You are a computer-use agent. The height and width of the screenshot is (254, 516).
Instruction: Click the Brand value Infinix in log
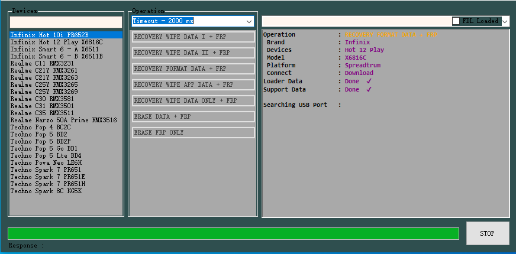[x=357, y=43]
